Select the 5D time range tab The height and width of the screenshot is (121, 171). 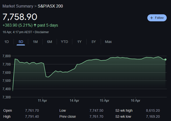[21, 42]
